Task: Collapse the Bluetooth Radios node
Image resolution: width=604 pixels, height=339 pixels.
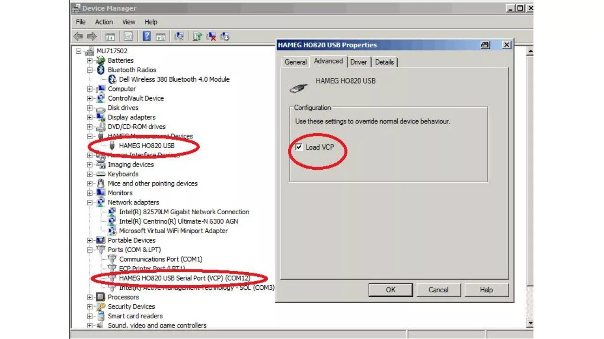Action: coord(90,70)
